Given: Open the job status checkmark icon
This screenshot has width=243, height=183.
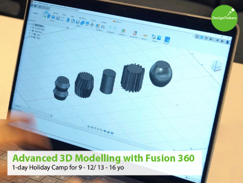Looking at the screenshot, I should (201, 37).
